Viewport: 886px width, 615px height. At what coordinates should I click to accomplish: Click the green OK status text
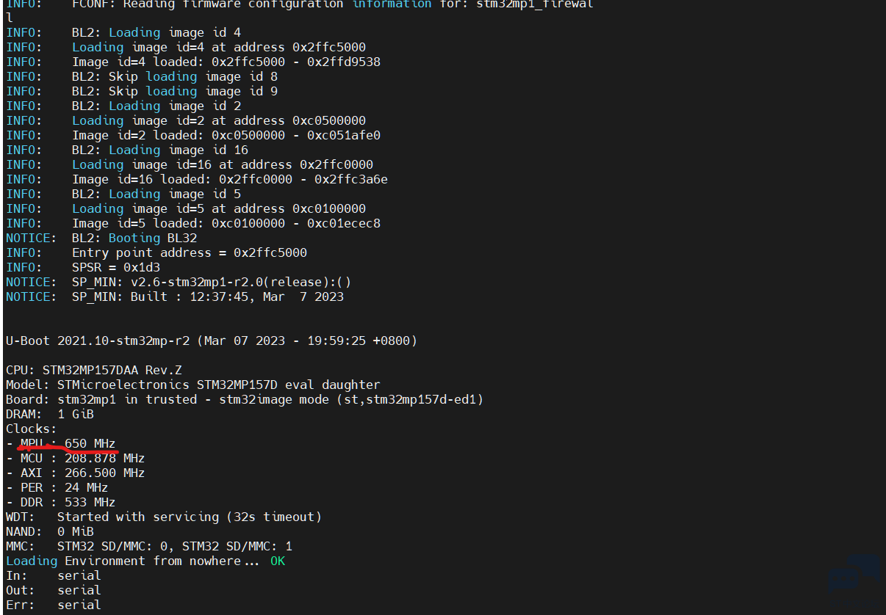278,561
